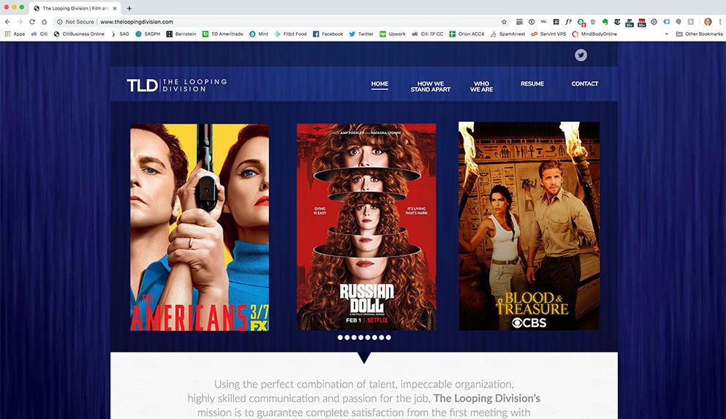726x419 pixels.
Task: Bookmark this page with the star icon
Action: [x=504, y=22]
